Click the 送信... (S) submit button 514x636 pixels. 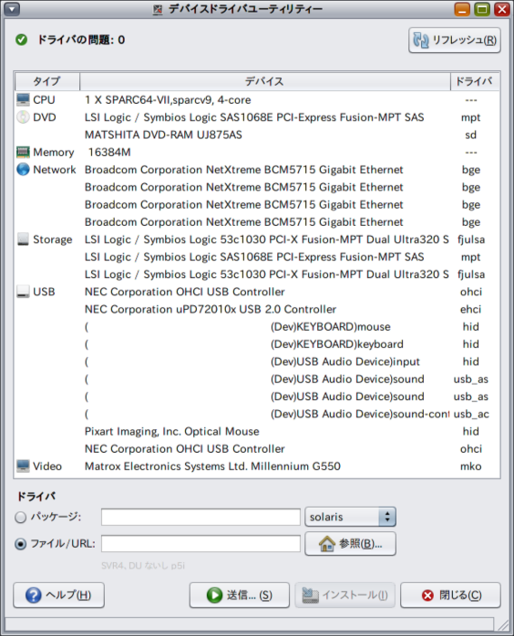point(240,595)
